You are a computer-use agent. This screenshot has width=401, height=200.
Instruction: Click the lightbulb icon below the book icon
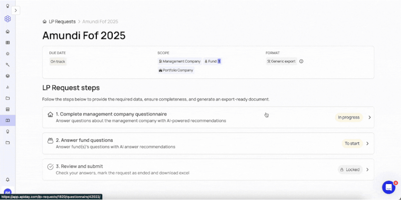[x=8, y=131]
